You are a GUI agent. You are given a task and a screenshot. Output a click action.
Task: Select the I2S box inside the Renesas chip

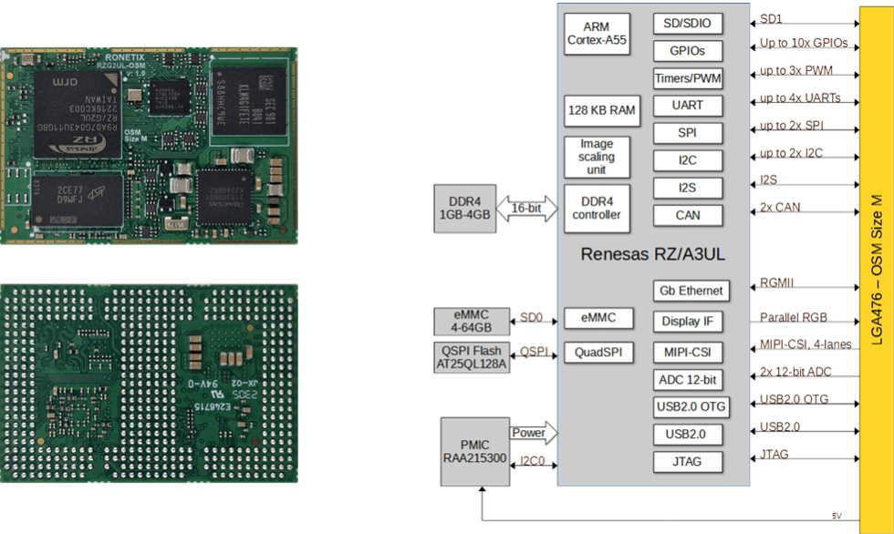(688, 188)
